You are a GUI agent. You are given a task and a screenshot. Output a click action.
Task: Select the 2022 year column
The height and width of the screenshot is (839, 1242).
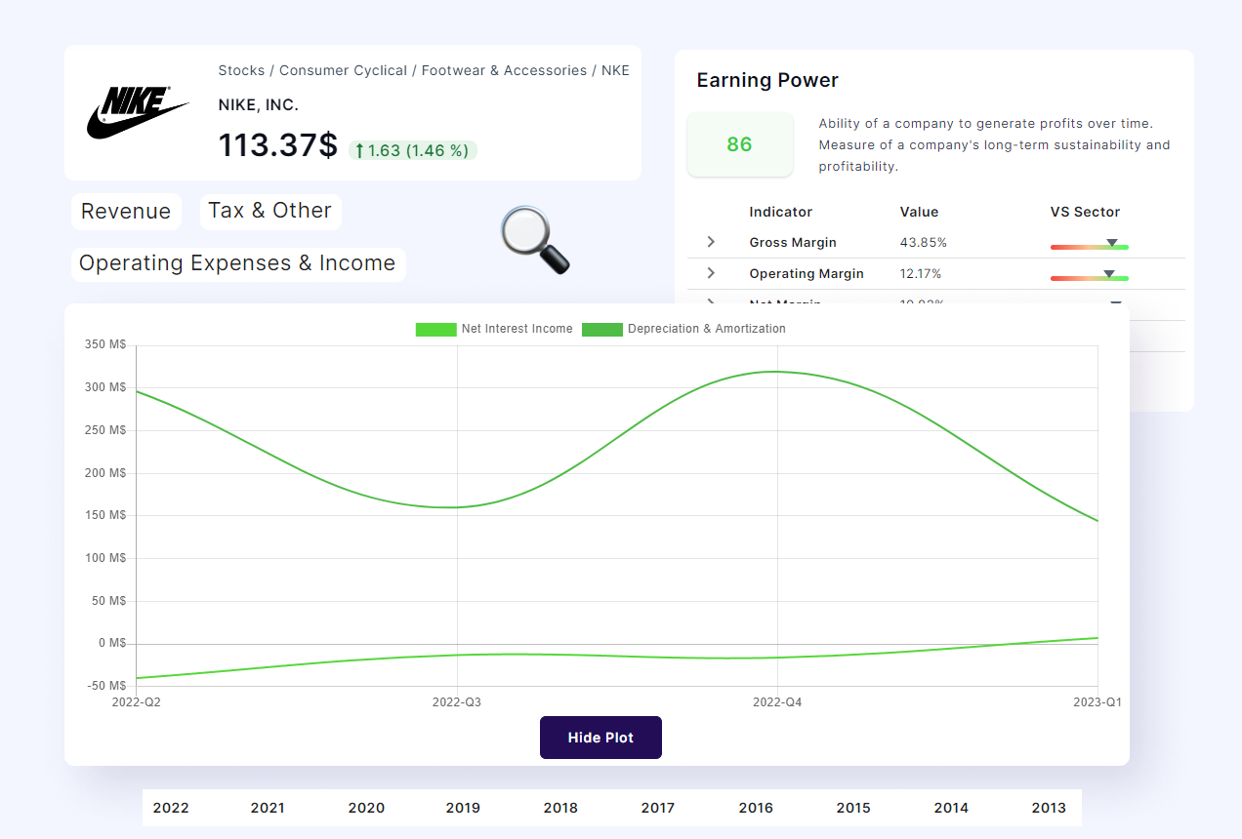[171, 808]
